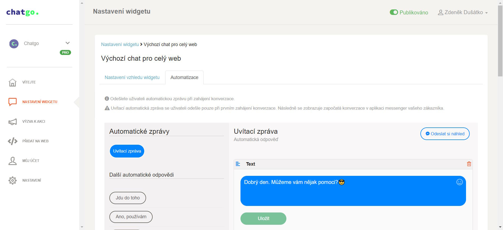Select the Automatizace tab
The image size is (503, 230).
[184, 77]
